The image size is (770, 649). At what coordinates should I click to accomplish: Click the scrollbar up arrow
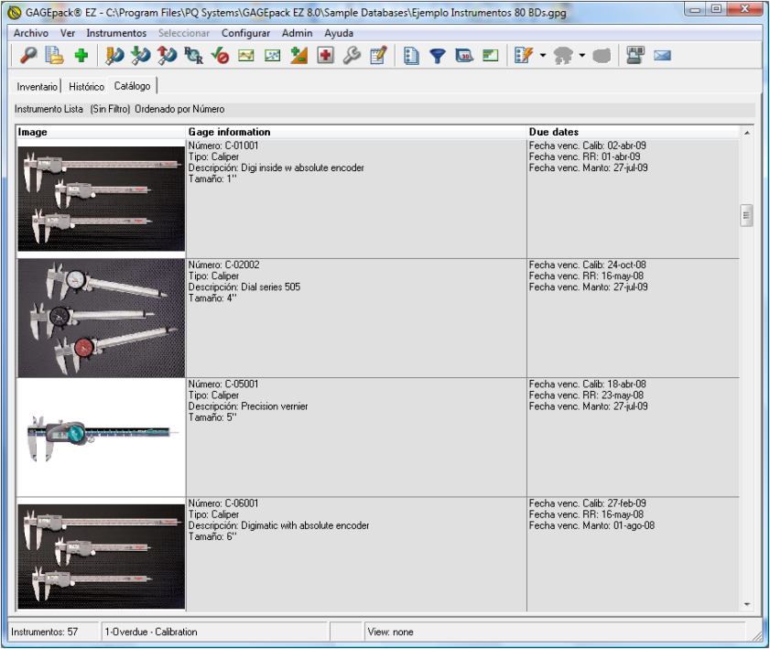click(x=746, y=133)
